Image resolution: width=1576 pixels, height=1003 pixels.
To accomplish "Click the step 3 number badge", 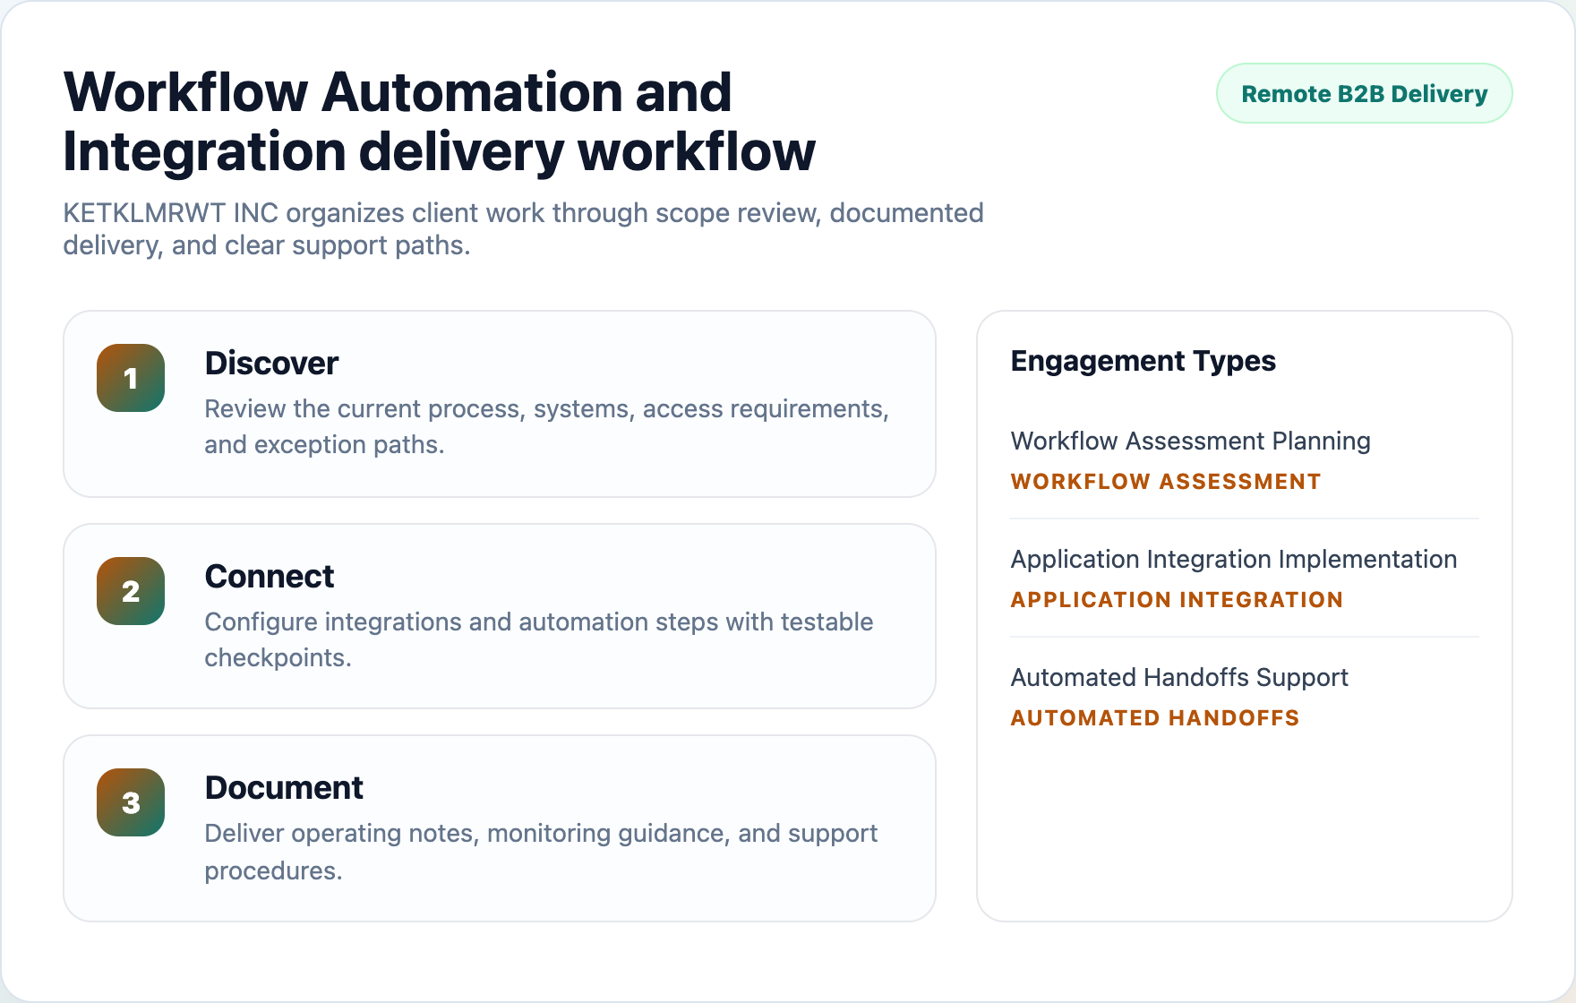I will tap(131, 802).
